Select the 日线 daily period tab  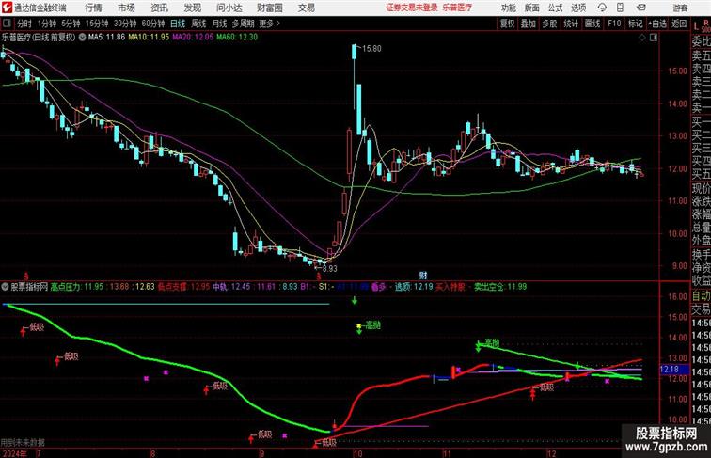click(x=178, y=24)
